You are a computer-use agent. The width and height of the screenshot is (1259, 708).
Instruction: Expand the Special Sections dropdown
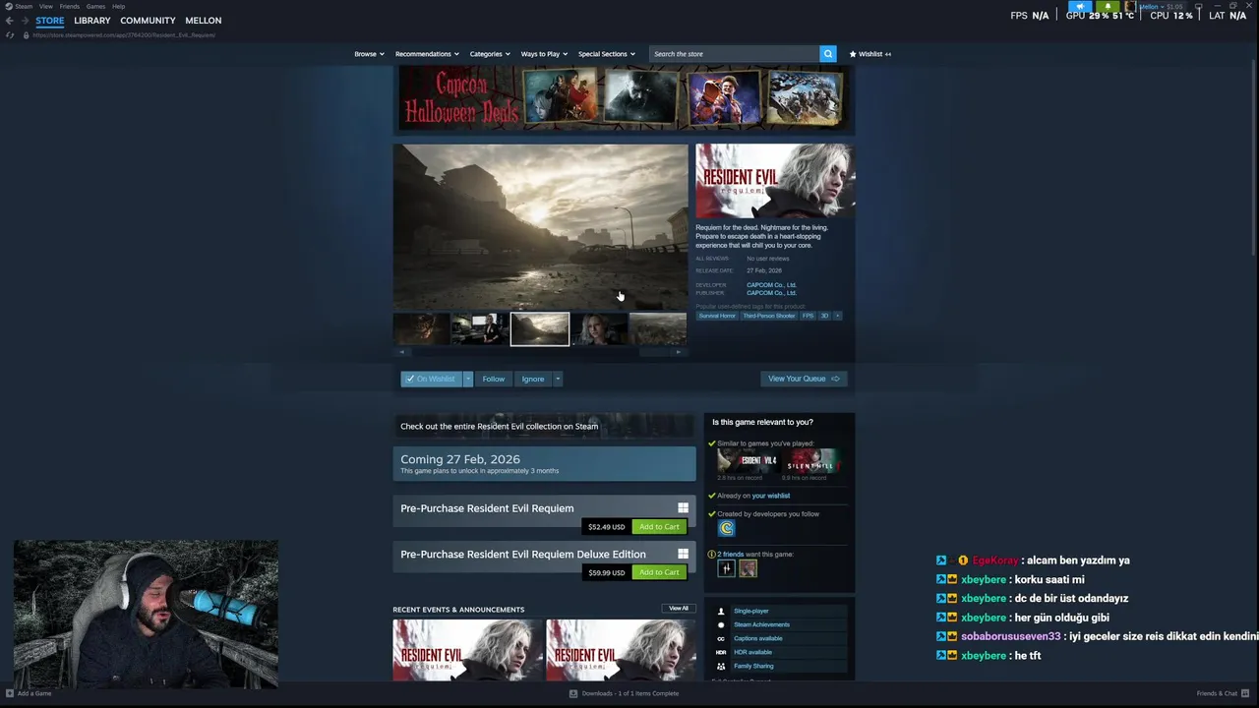coord(606,54)
